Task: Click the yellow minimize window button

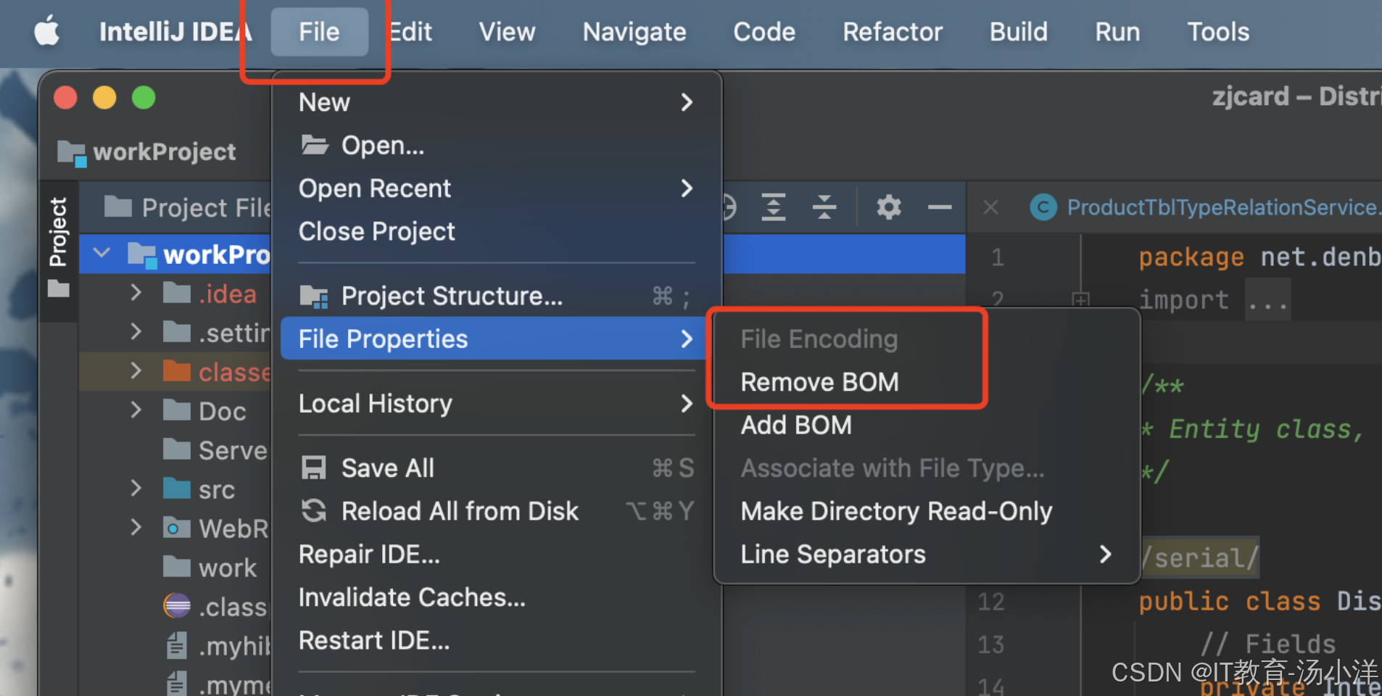Action: pyautogui.click(x=104, y=97)
